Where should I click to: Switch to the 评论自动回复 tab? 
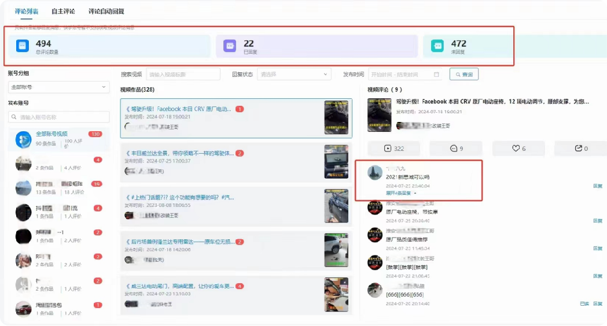point(106,11)
